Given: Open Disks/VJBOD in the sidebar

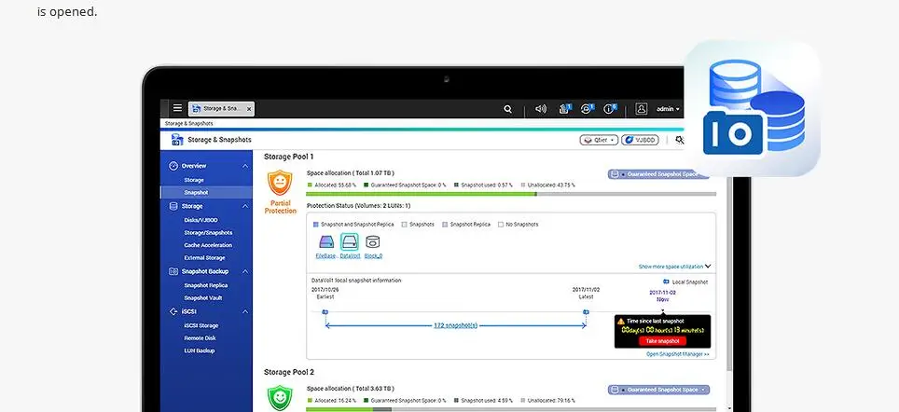Looking at the screenshot, I should coord(201,220).
